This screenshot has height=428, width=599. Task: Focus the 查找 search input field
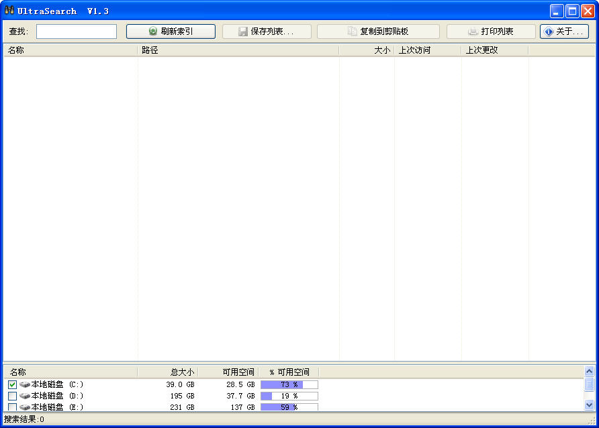point(77,32)
